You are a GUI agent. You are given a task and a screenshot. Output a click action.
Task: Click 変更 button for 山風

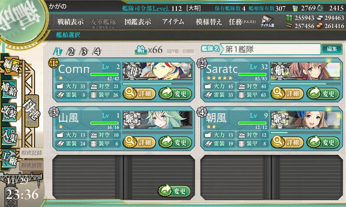tap(175, 142)
